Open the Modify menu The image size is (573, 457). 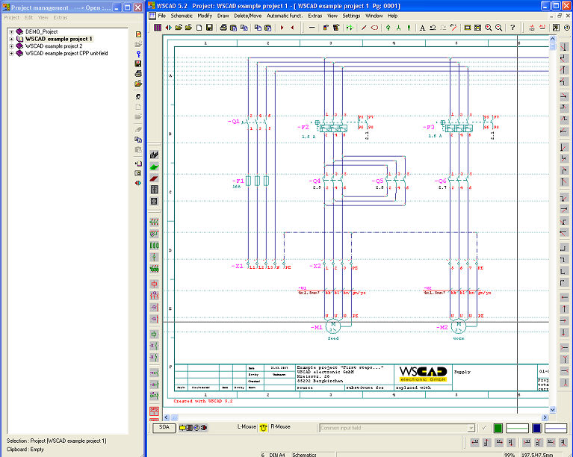[205, 16]
